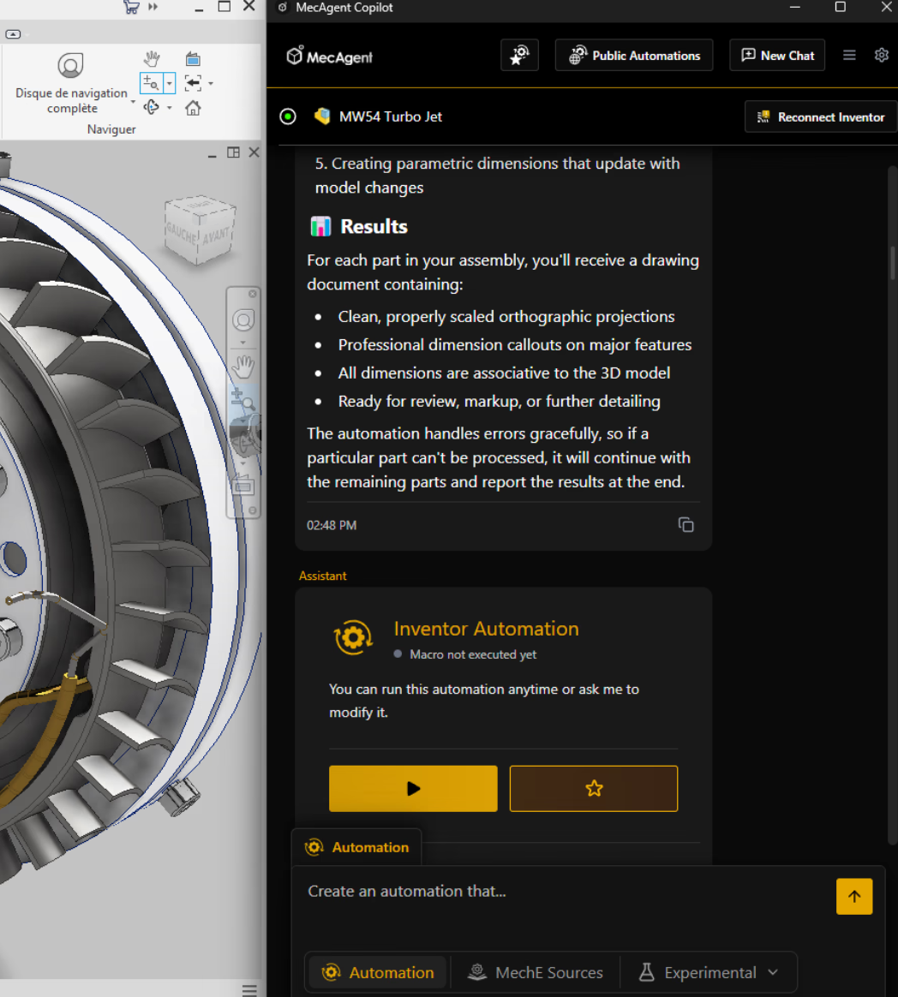898x997 pixels.
Task: Open the favorite automations star-gear icon
Action: click(x=519, y=56)
